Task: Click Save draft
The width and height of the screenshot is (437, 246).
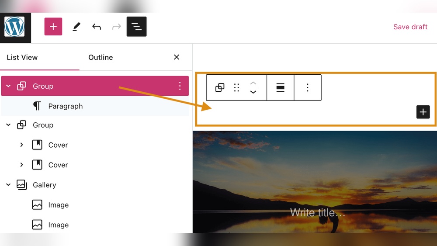Action: (x=410, y=27)
